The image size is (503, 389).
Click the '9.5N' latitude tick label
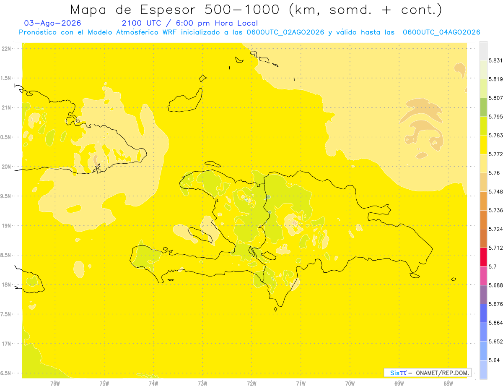6,196
